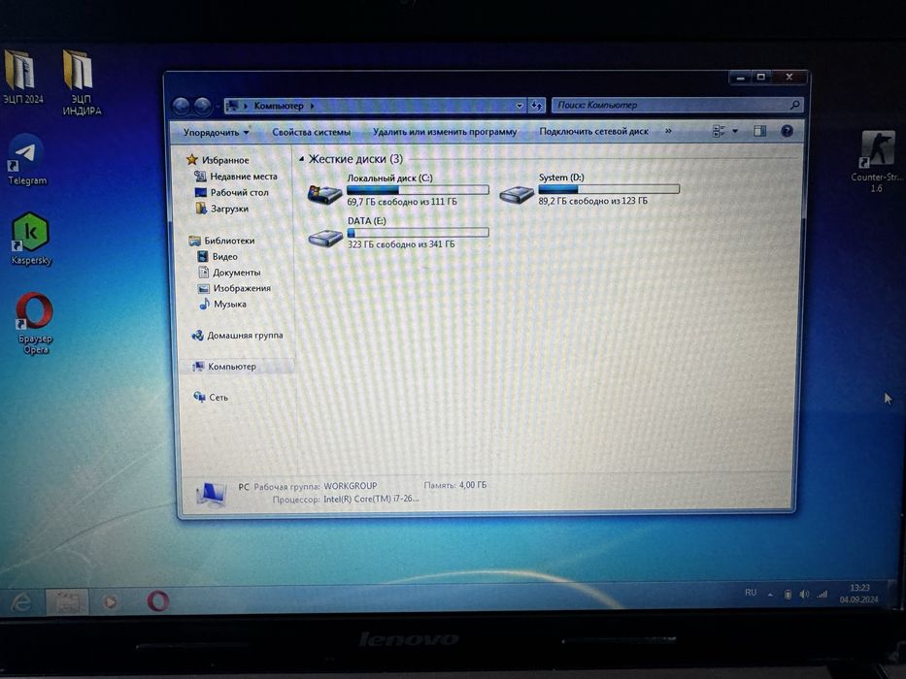Image resolution: width=906 pixels, height=679 pixels.
Task: Click the PC icon in details pane
Action: point(211,494)
